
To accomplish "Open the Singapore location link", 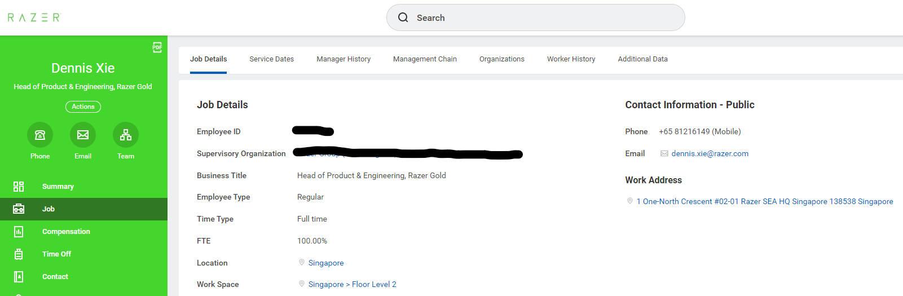I will click(x=326, y=263).
